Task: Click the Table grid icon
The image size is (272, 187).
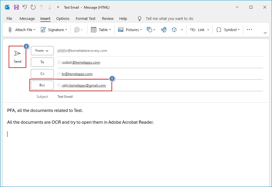Action: [x=93, y=30]
